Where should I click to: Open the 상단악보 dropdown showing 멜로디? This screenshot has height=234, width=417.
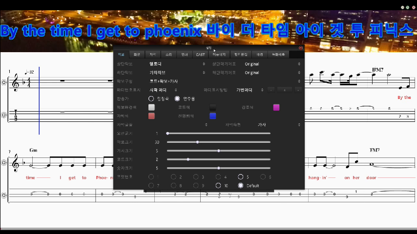(177, 64)
